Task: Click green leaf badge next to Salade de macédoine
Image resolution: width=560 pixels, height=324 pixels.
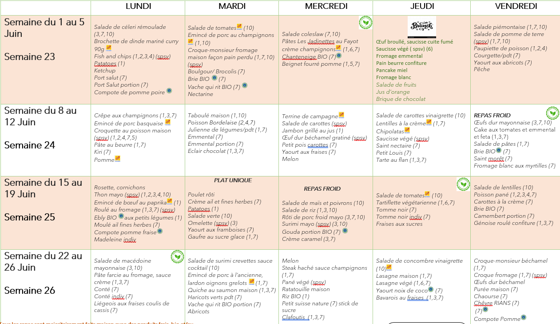Action: pyautogui.click(x=177, y=257)
